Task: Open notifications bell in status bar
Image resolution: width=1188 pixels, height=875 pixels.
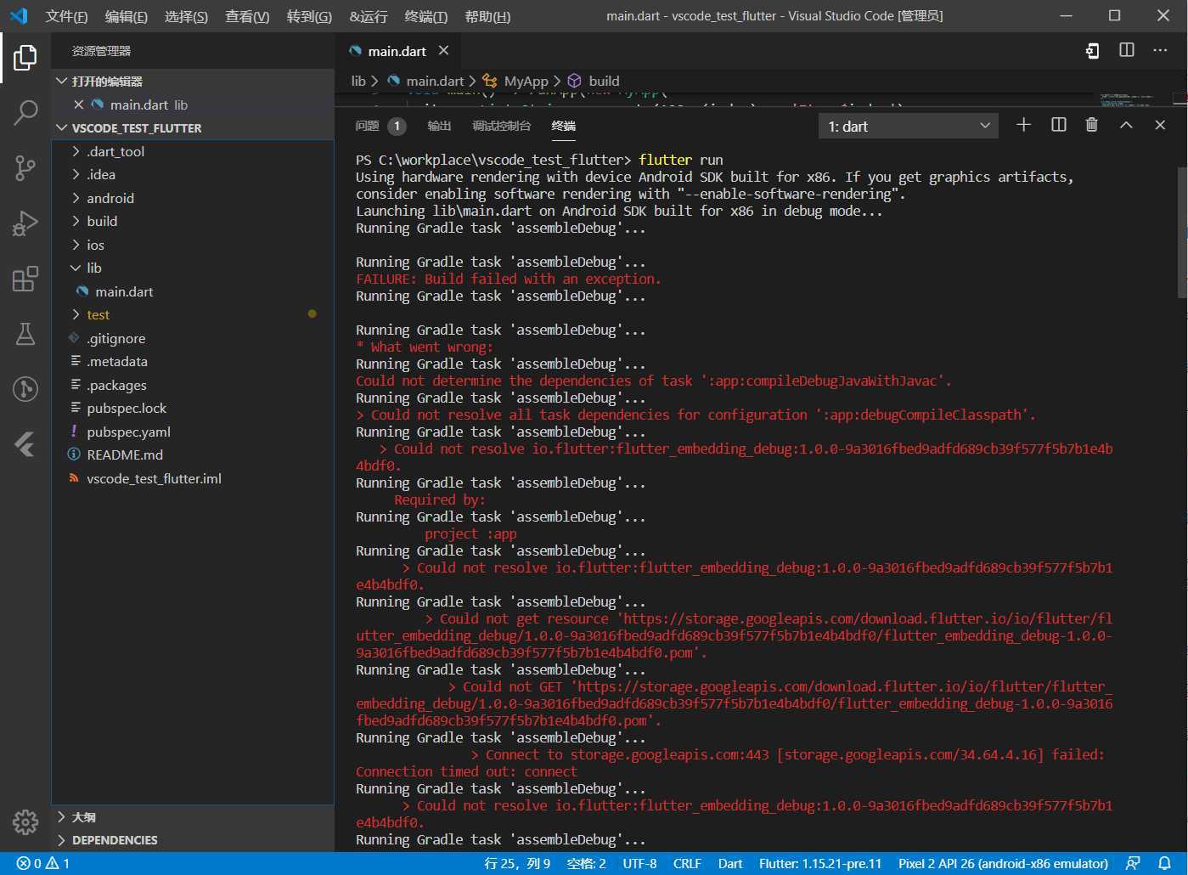Action: (1165, 863)
